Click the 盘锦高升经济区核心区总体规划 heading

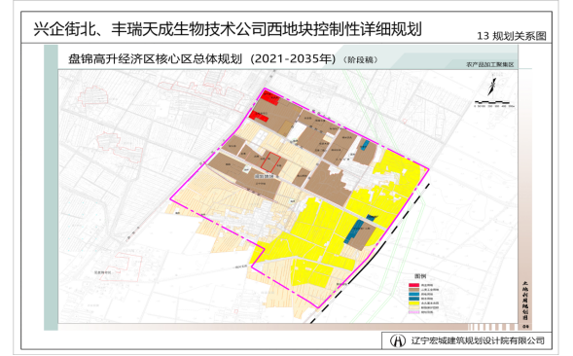pyautogui.click(x=155, y=58)
